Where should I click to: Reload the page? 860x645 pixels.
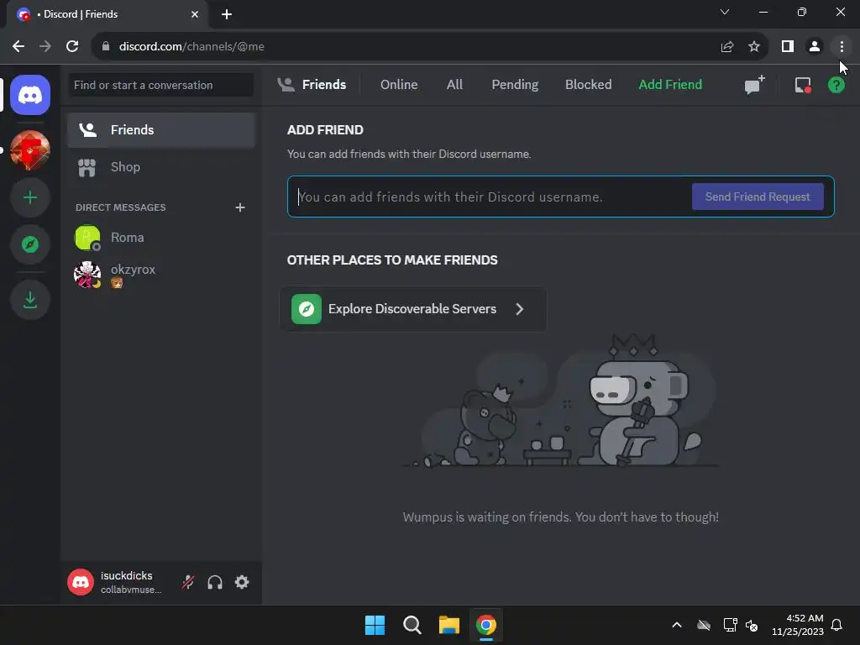(x=72, y=47)
